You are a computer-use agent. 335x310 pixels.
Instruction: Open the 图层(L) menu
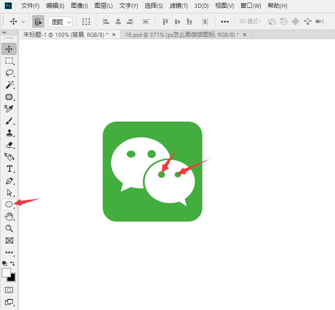[104, 6]
